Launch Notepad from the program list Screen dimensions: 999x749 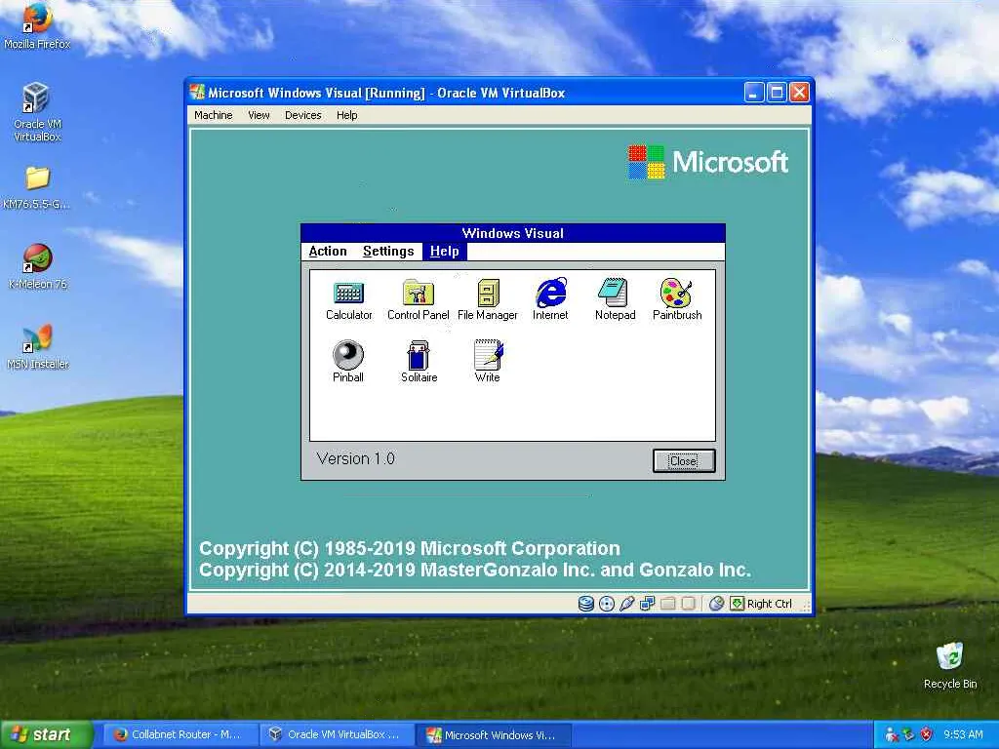(615, 299)
